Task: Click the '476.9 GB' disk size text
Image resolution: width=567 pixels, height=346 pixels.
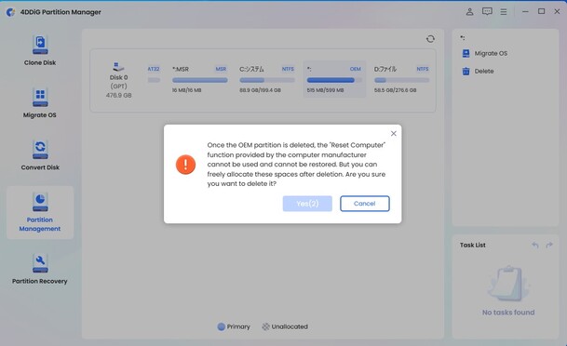Action: (x=118, y=96)
